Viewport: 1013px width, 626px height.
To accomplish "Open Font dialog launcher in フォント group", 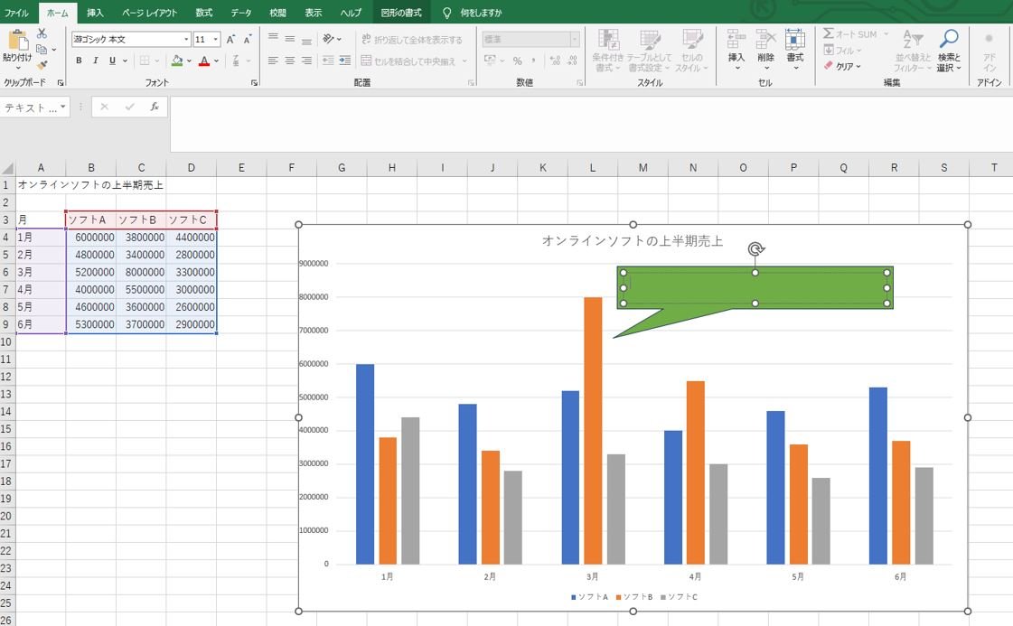I will pyautogui.click(x=254, y=83).
